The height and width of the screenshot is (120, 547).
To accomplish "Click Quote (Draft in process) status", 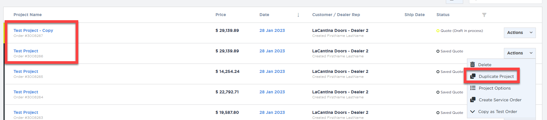I will point(460,31).
